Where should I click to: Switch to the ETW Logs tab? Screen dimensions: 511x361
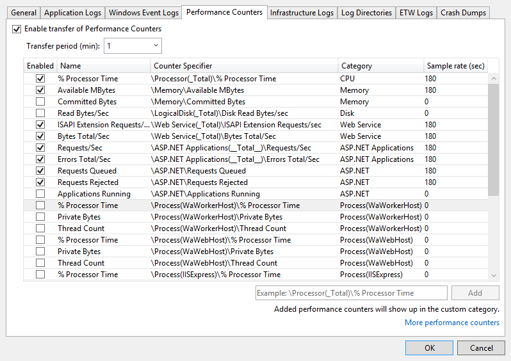click(x=416, y=13)
